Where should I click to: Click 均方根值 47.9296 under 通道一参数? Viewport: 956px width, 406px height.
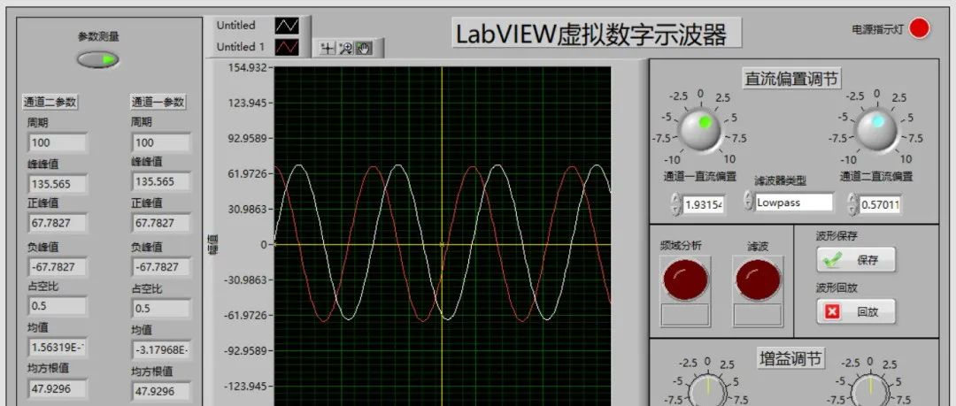tap(161, 391)
